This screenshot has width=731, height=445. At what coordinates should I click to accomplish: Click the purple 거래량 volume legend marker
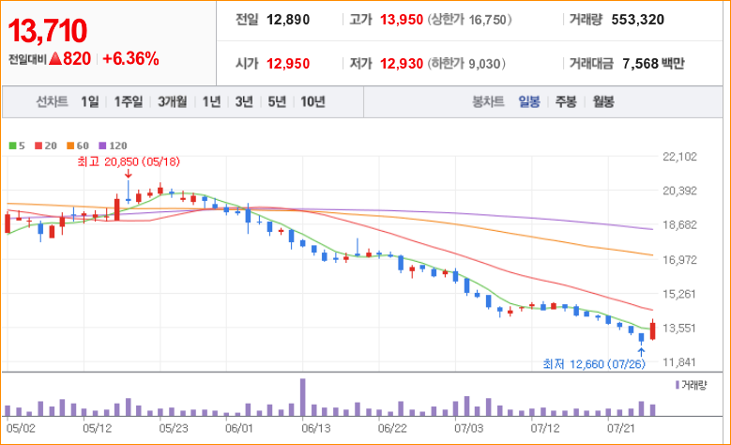pos(678,385)
